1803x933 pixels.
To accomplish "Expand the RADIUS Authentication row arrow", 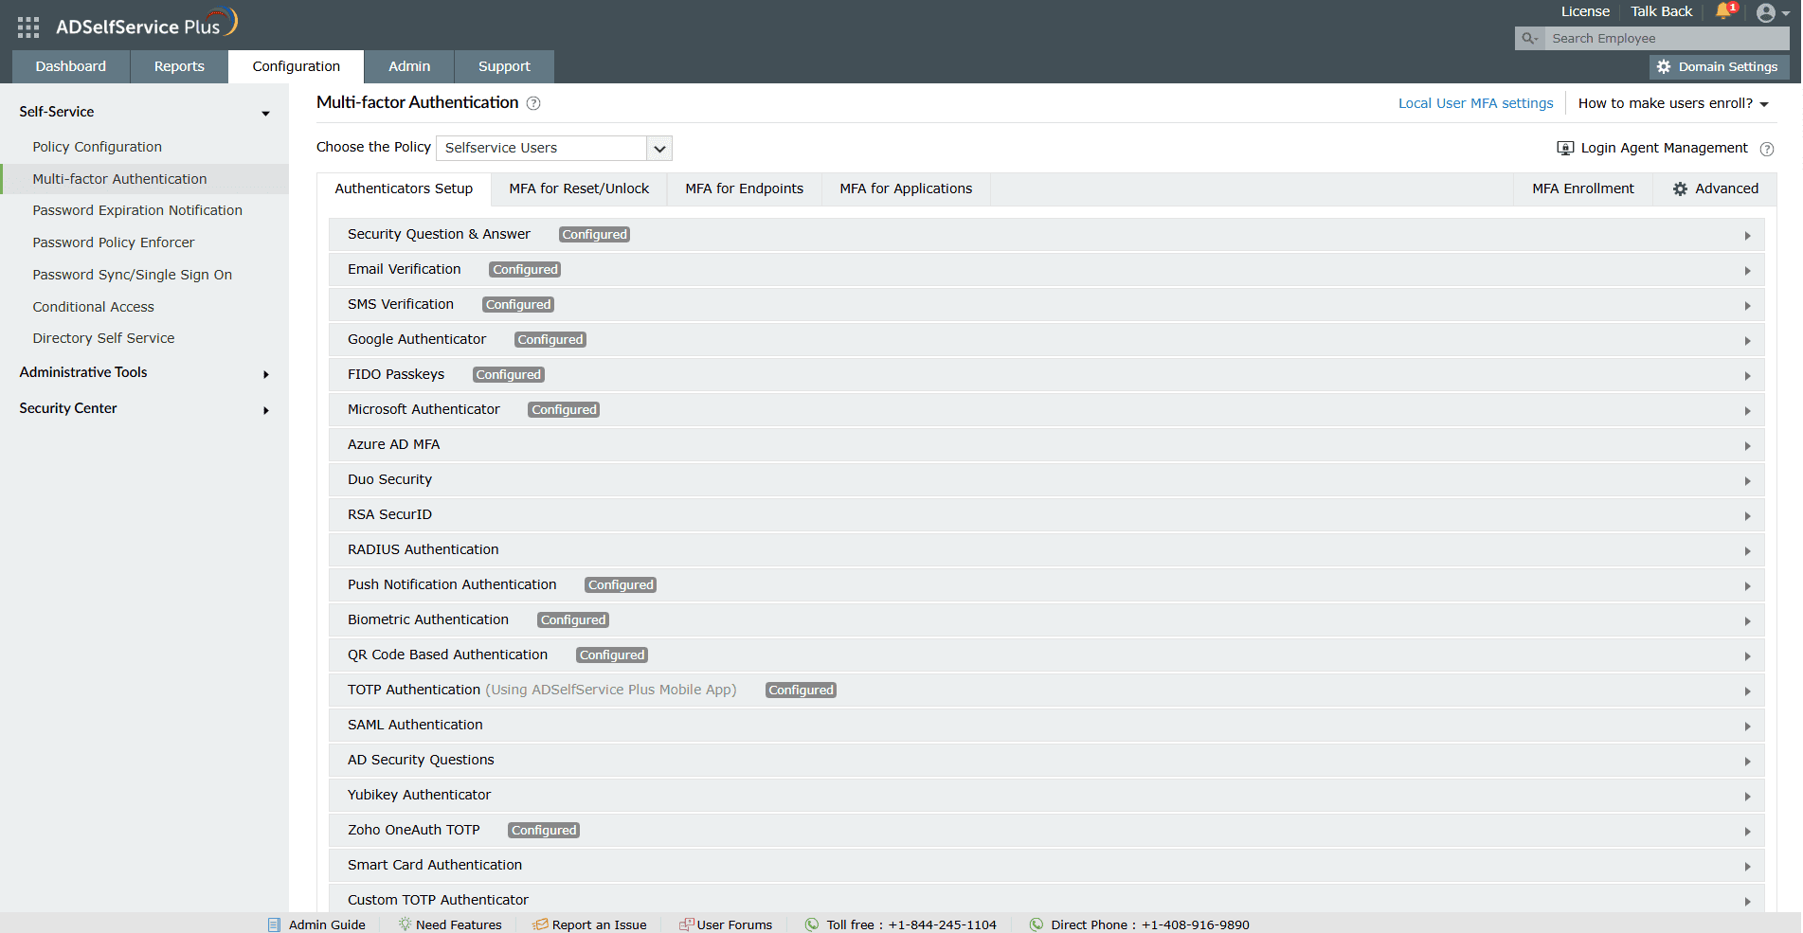I will coord(1747,551).
